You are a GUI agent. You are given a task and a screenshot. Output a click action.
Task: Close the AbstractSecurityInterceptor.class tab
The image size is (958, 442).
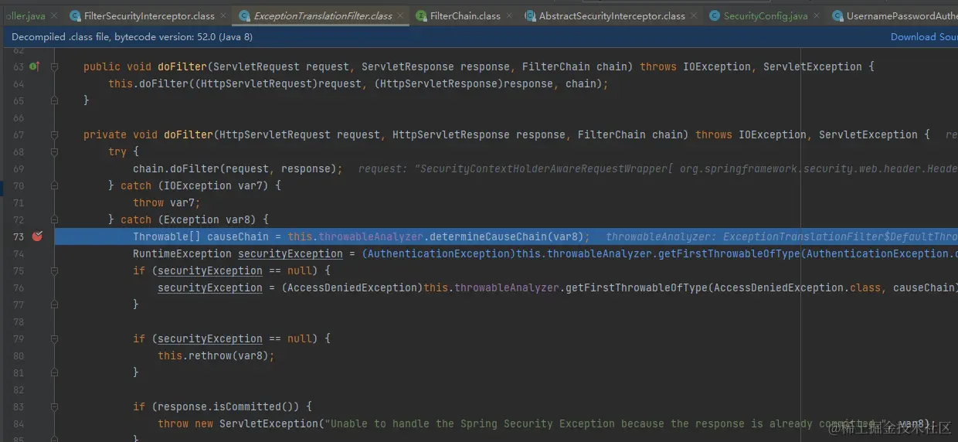point(693,15)
